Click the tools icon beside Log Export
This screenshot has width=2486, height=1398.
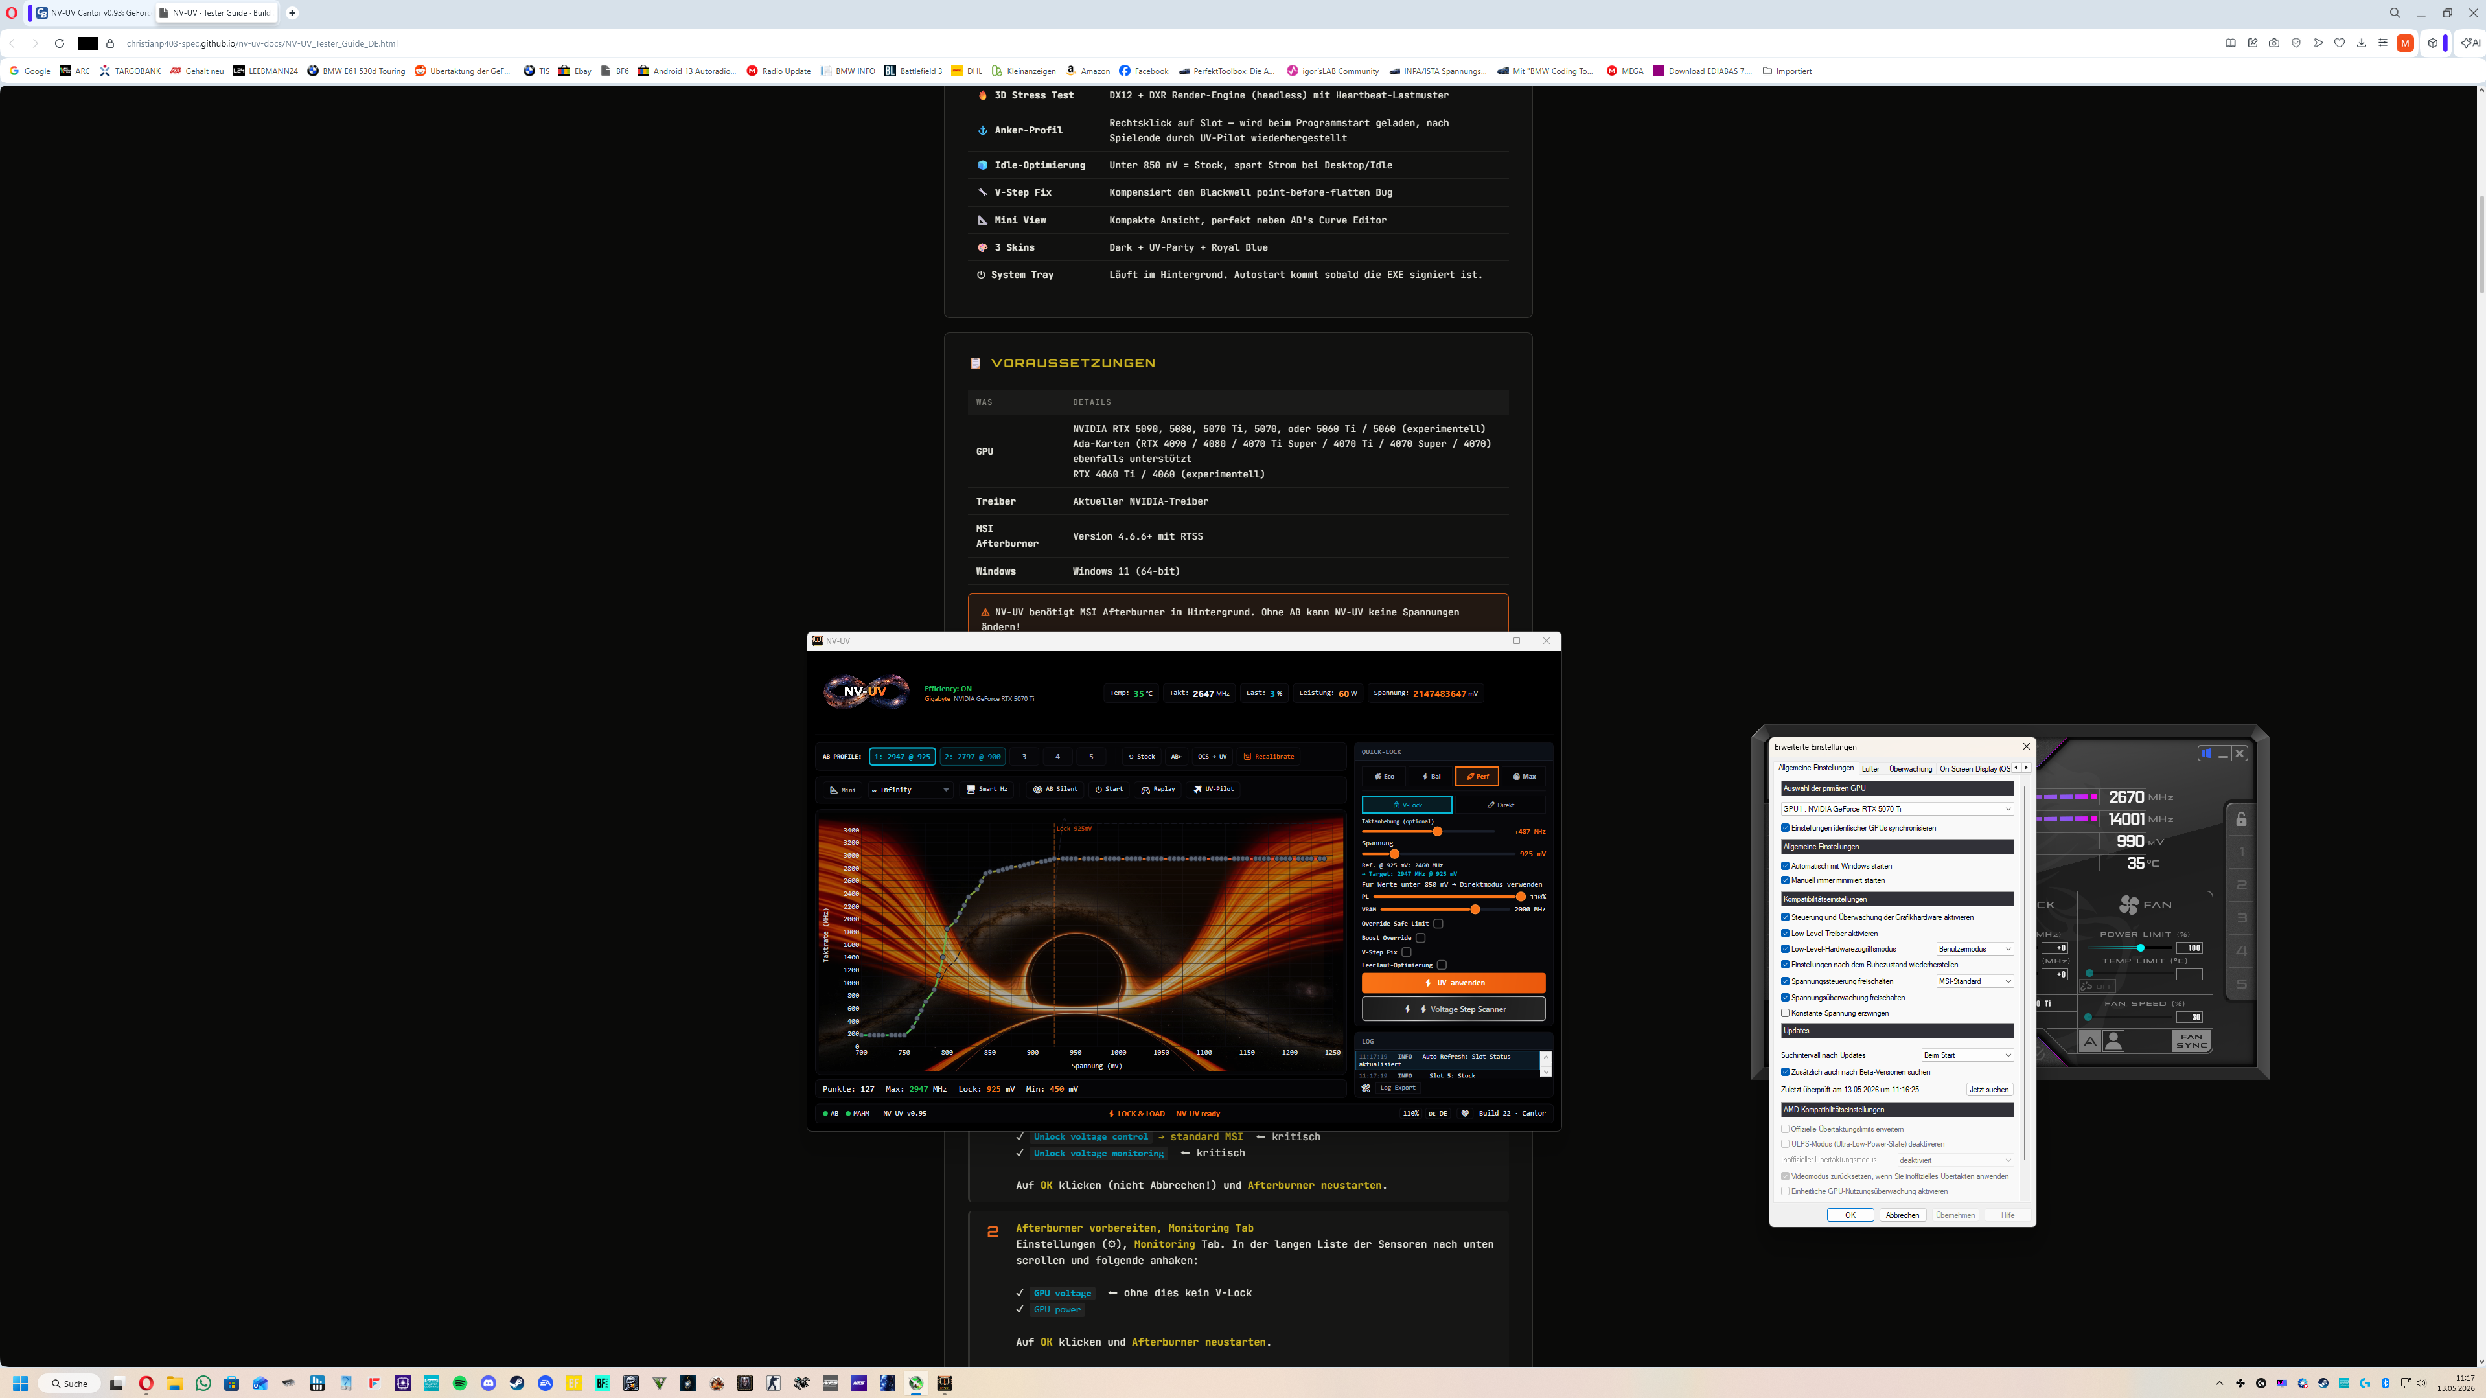pyautogui.click(x=1366, y=1088)
